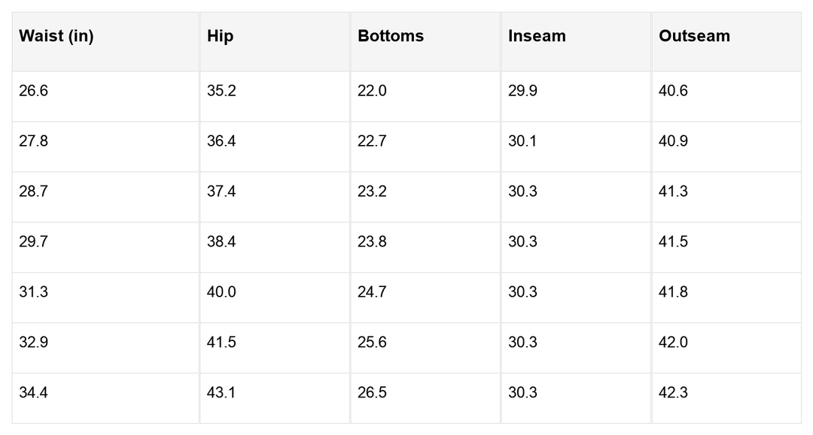Select hip value 43.1 cell
Screen dimensions: 813x435
coord(221,393)
